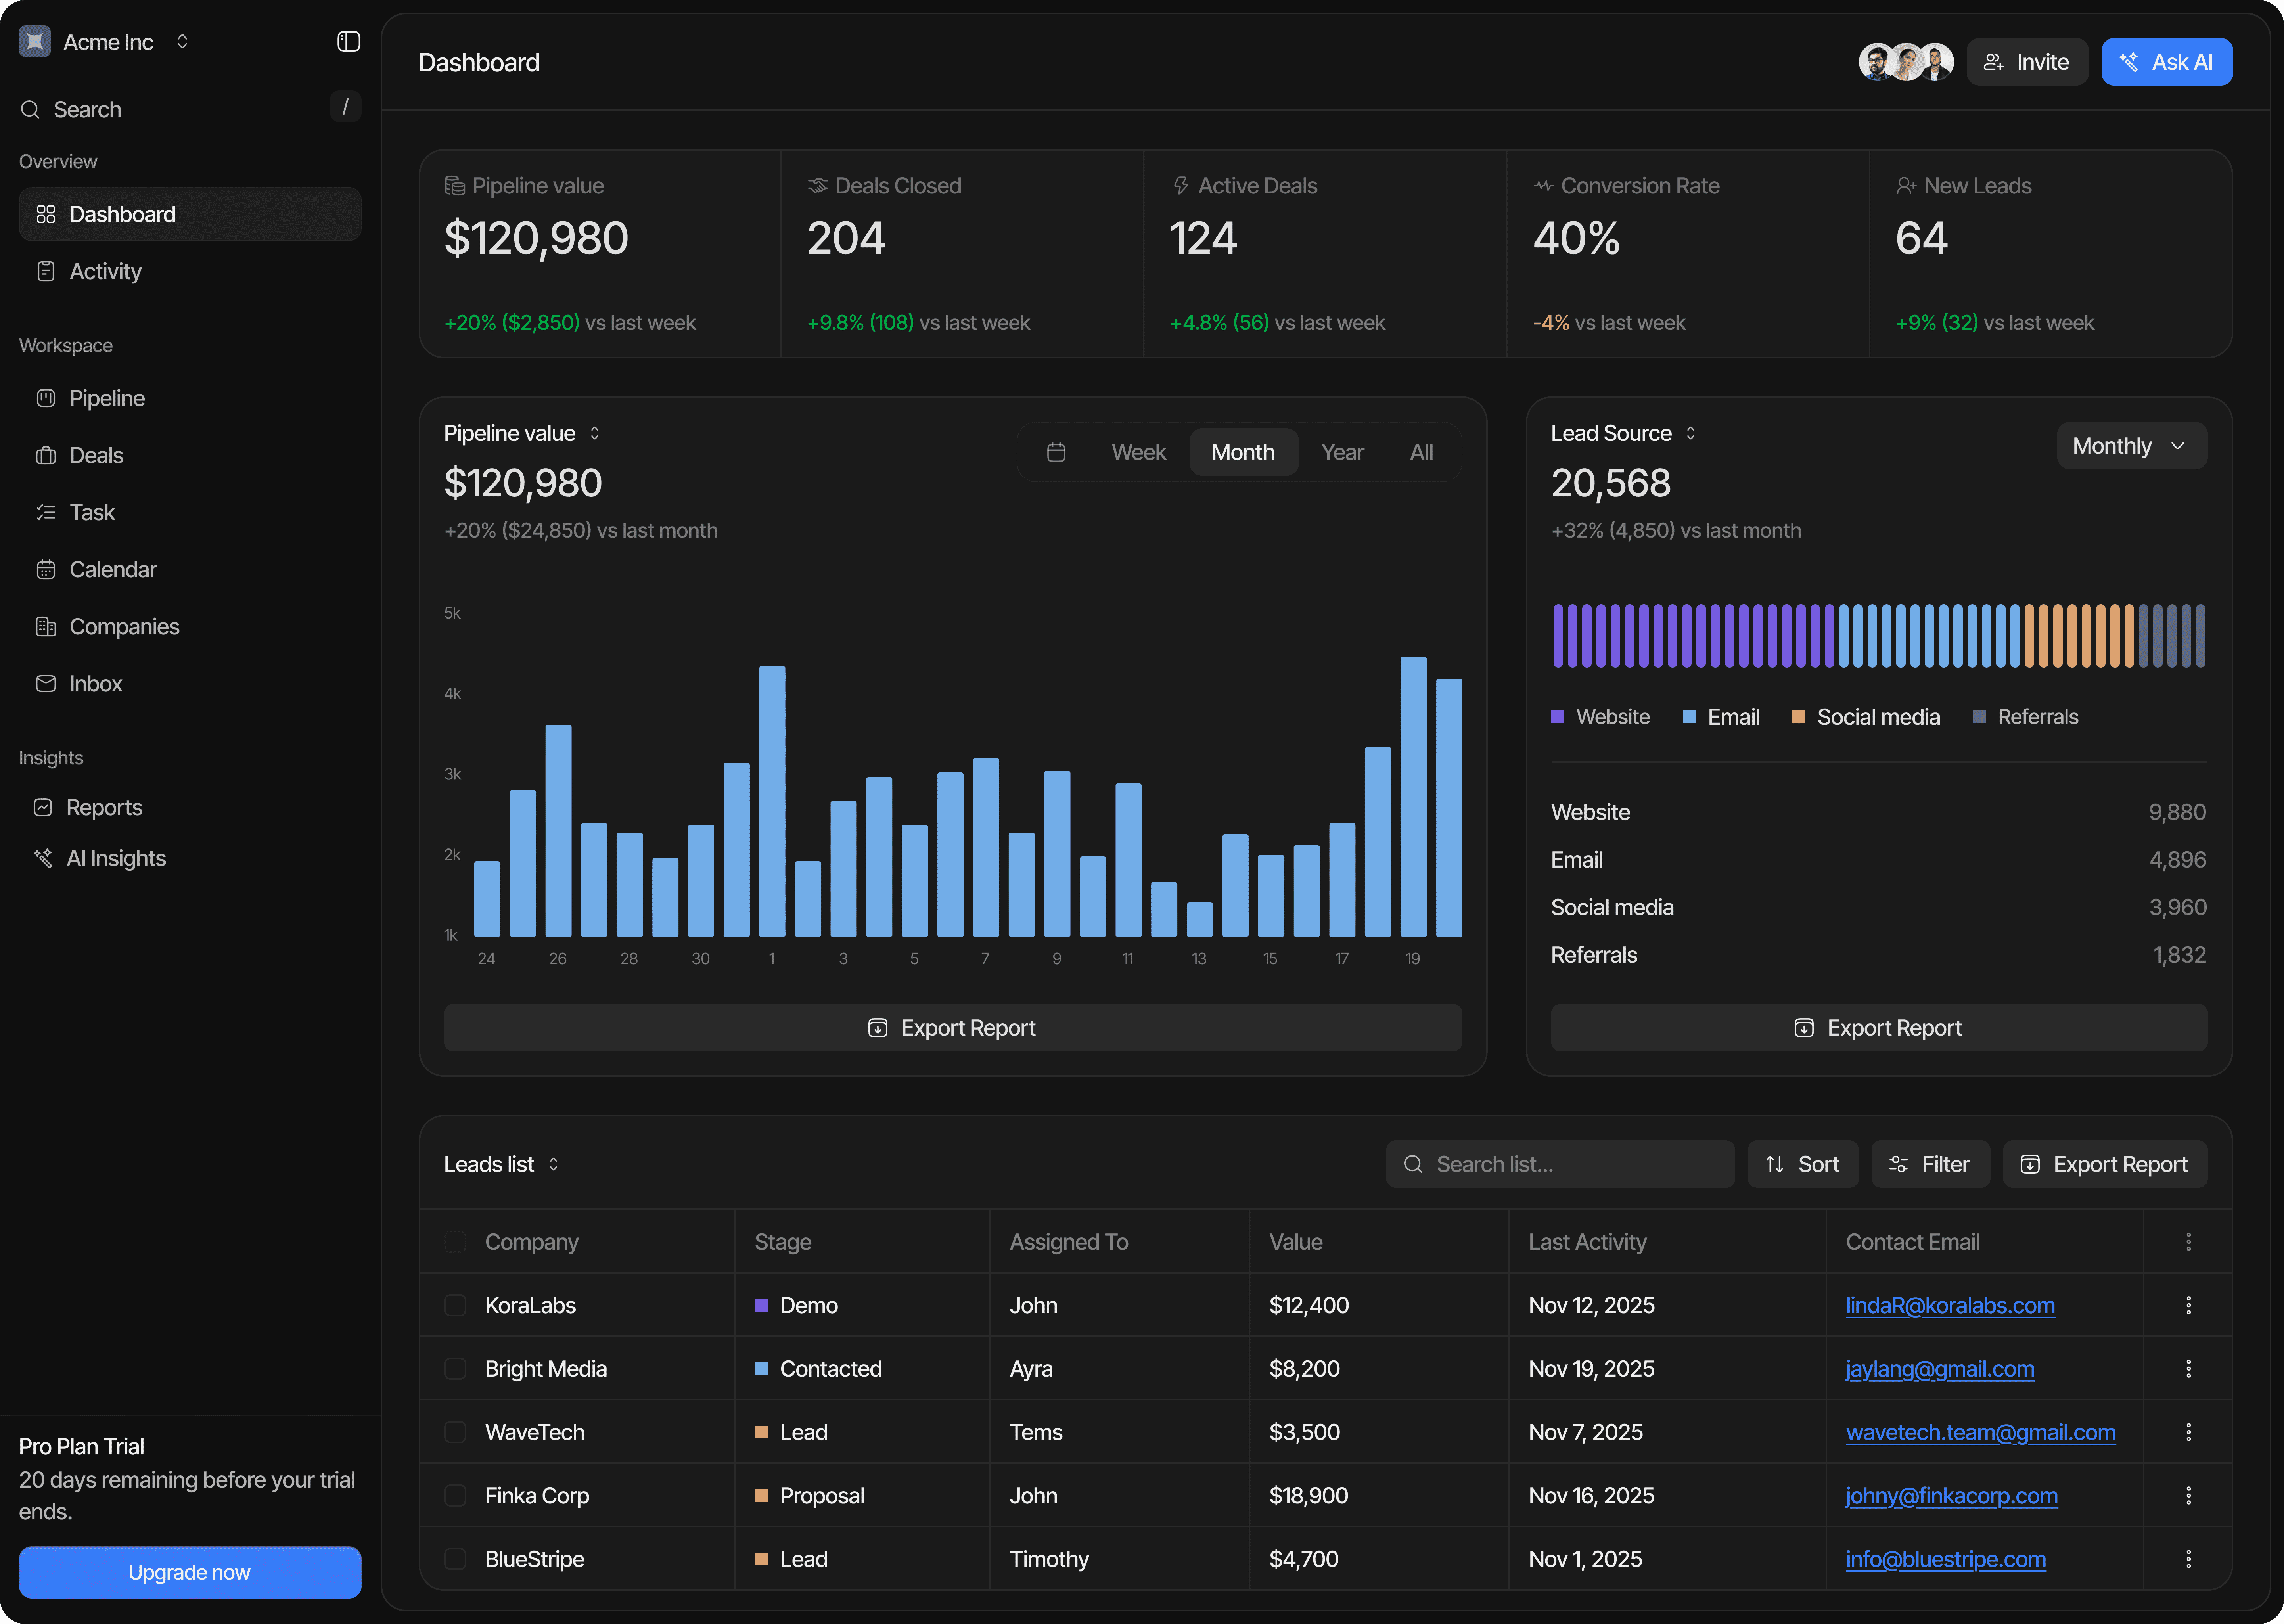Switch chart range to Week
Viewport: 2284px width, 1624px height.
[1138, 452]
